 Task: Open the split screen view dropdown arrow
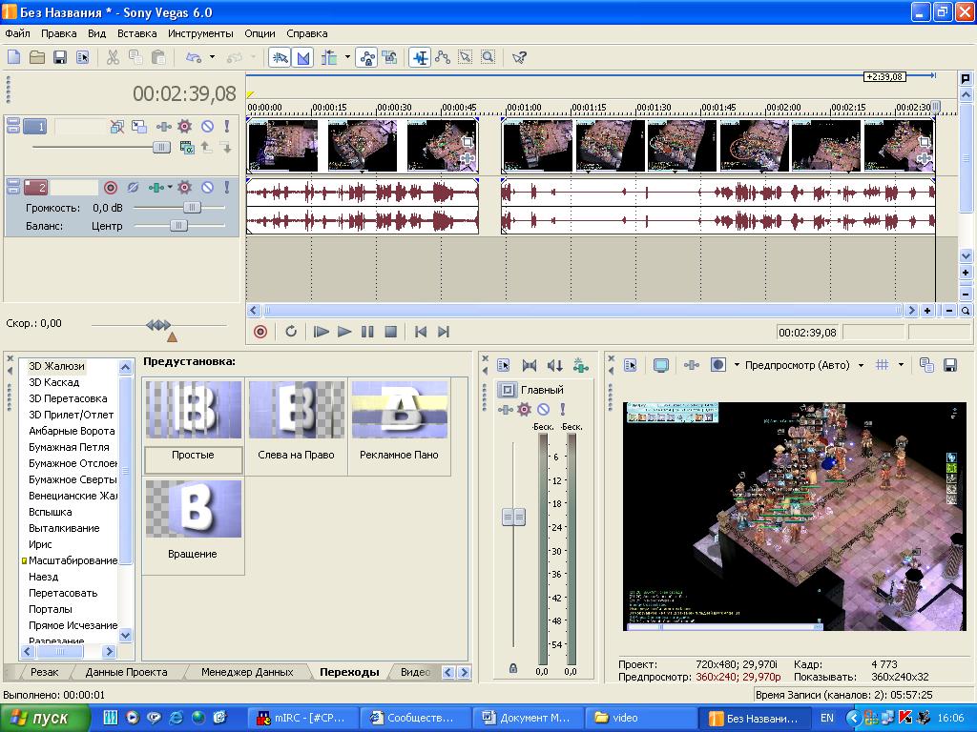tap(737, 365)
